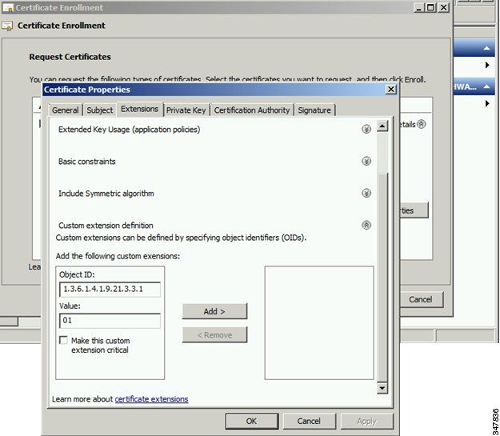The height and width of the screenshot is (436, 500).
Task: Switch to the Subject tab
Action: [100, 110]
